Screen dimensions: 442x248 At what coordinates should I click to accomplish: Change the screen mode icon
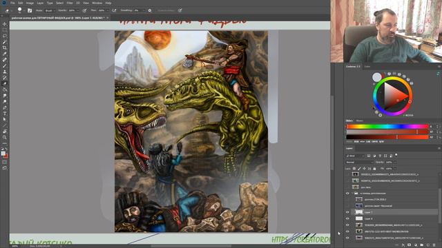click(x=5, y=168)
